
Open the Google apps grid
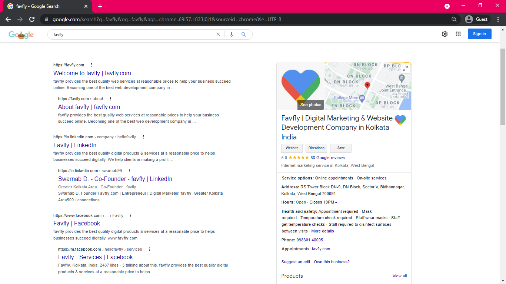458,34
